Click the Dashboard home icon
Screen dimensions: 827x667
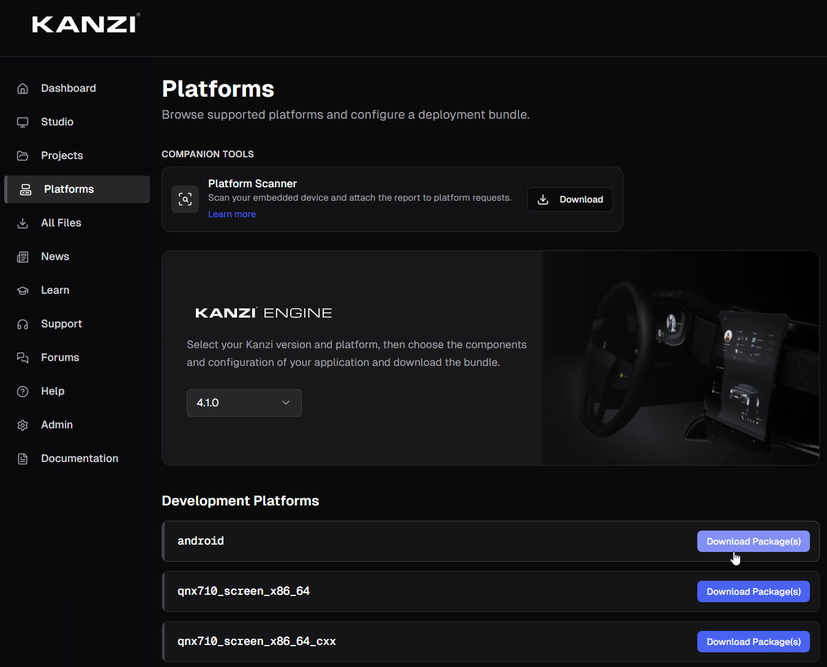point(23,88)
